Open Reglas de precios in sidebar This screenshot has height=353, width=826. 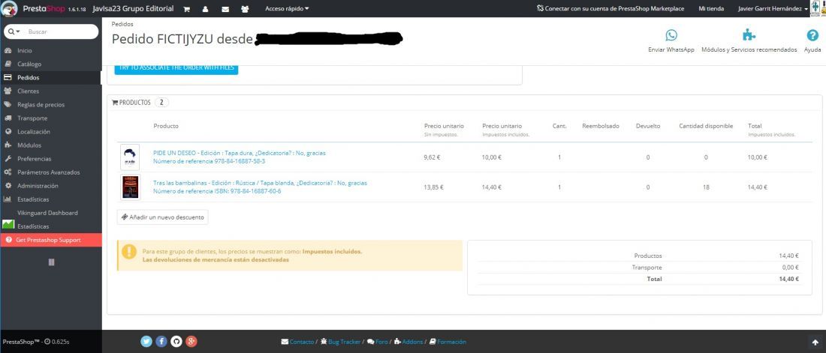[x=41, y=105]
